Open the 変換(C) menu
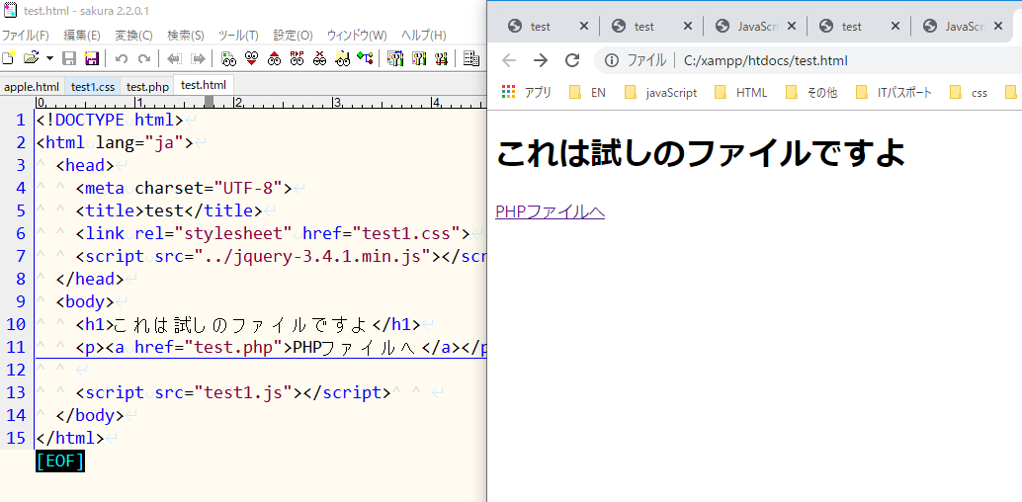This screenshot has height=502, width=1022. click(x=133, y=35)
